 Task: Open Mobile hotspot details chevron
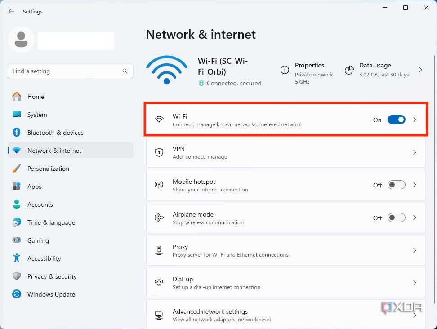(415, 185)
